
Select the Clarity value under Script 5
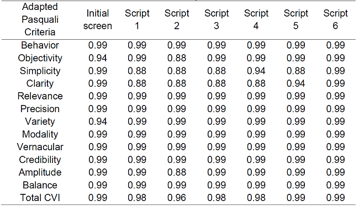coord(295,83)
